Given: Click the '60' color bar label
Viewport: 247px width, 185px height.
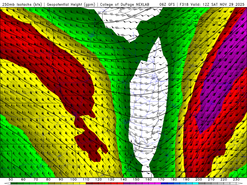Looking at the screenshot, I should 23,179.
